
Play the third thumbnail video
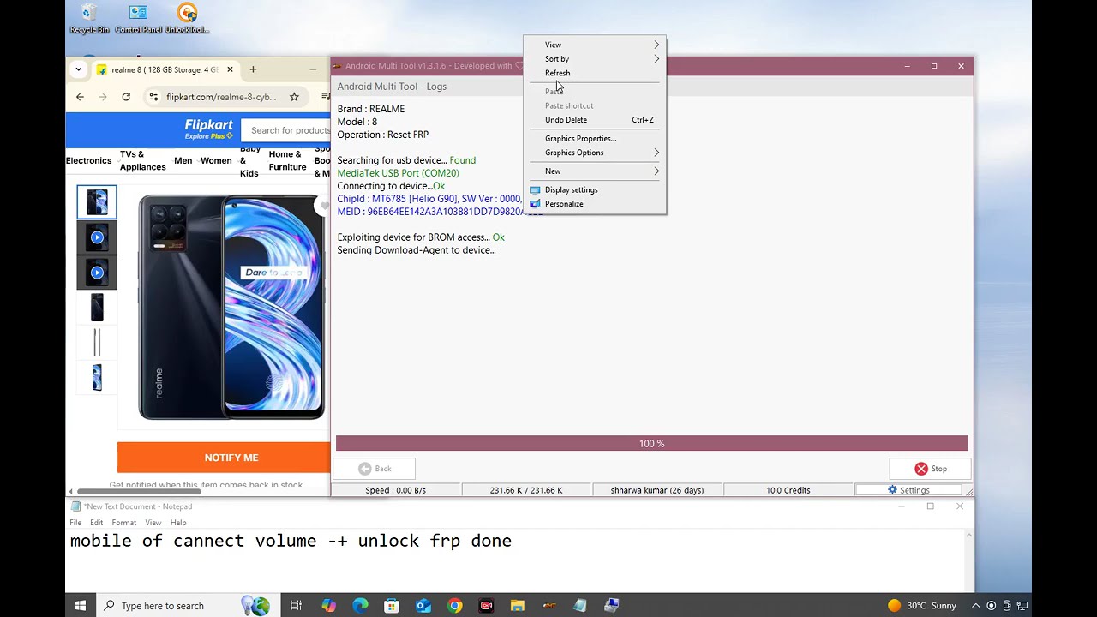[x=97, y=273]
